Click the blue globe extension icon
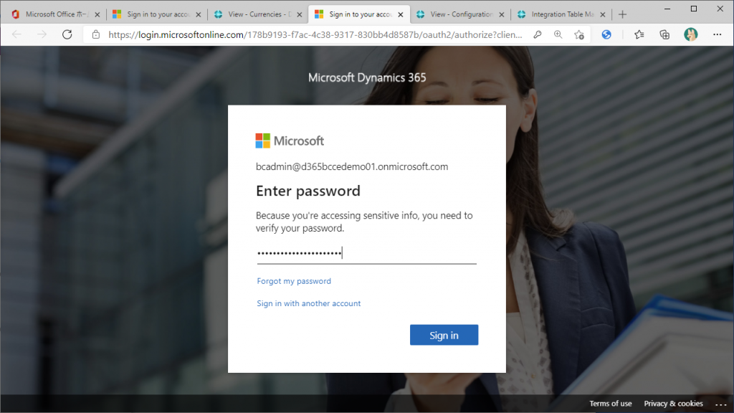 (x=606, y=34)
